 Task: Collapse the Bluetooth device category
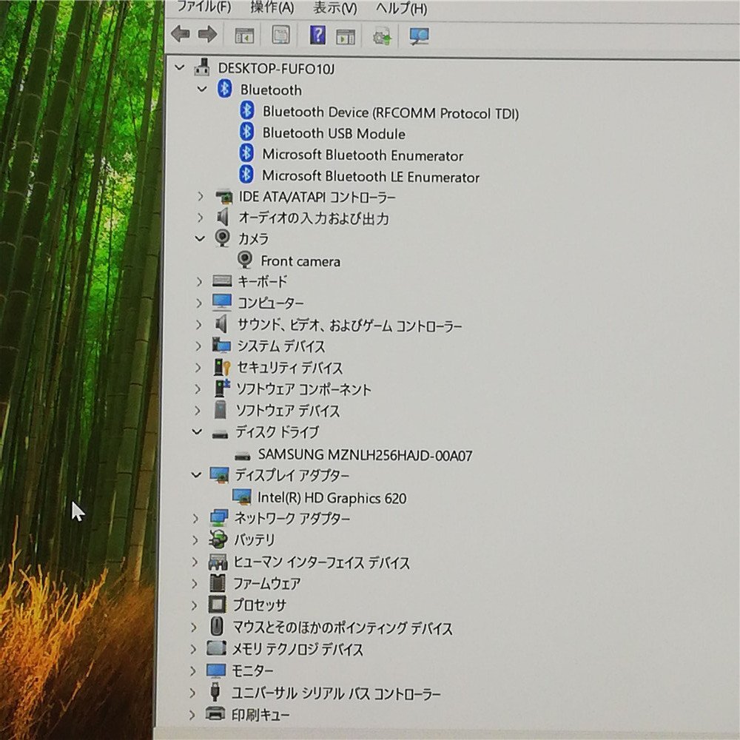coord(201,90)
